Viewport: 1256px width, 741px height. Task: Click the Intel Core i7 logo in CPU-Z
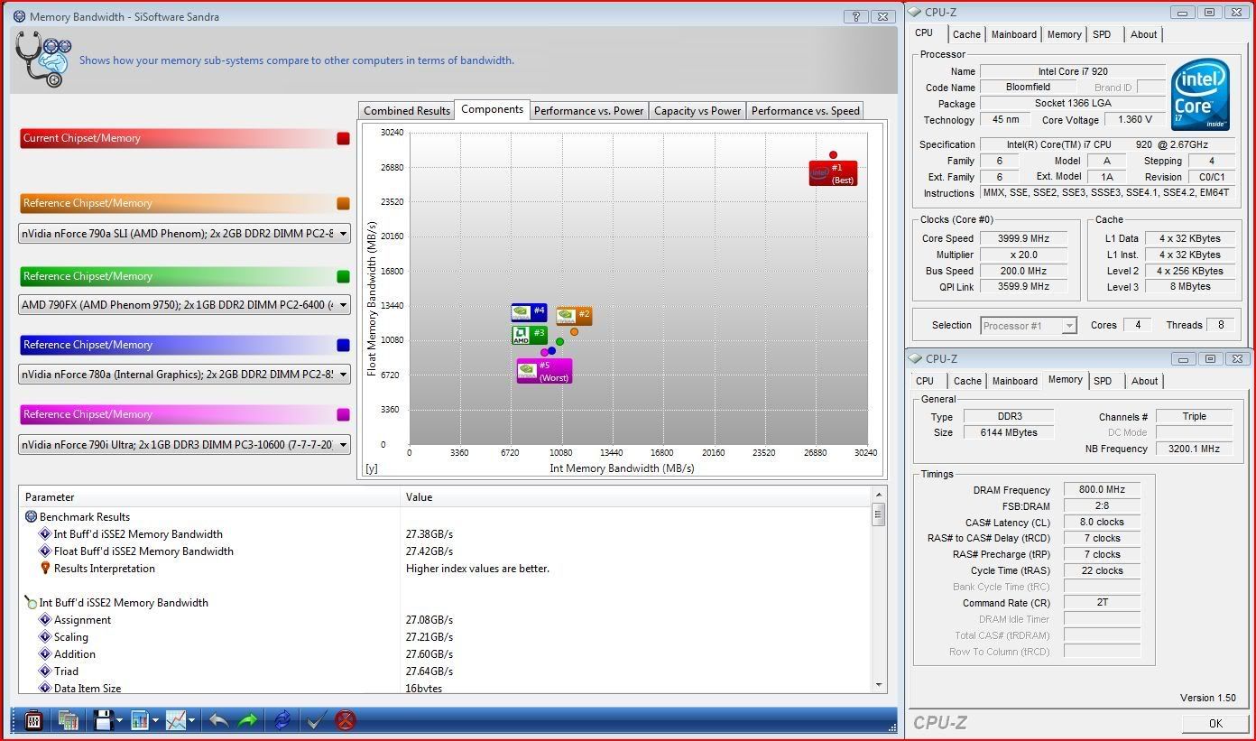point(1200,94)
